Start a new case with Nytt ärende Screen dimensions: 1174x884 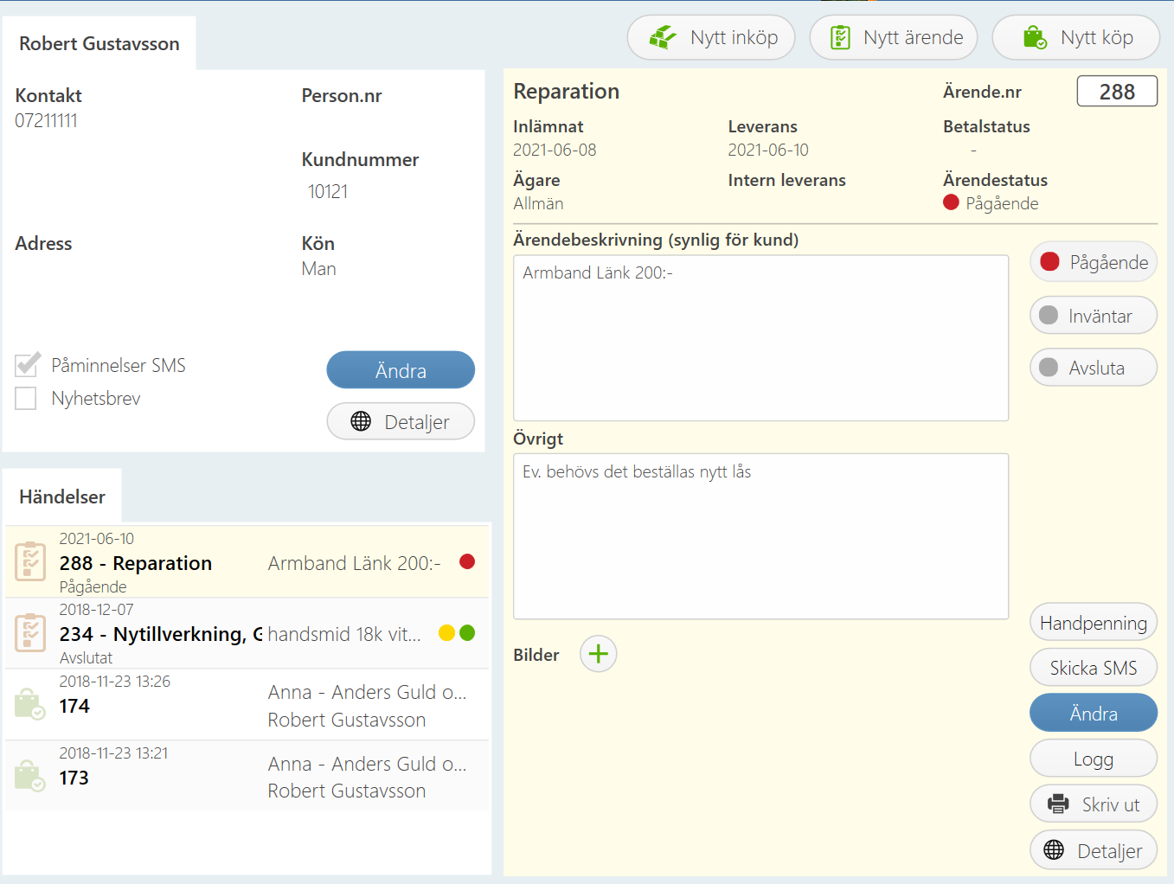pos(894,37)
